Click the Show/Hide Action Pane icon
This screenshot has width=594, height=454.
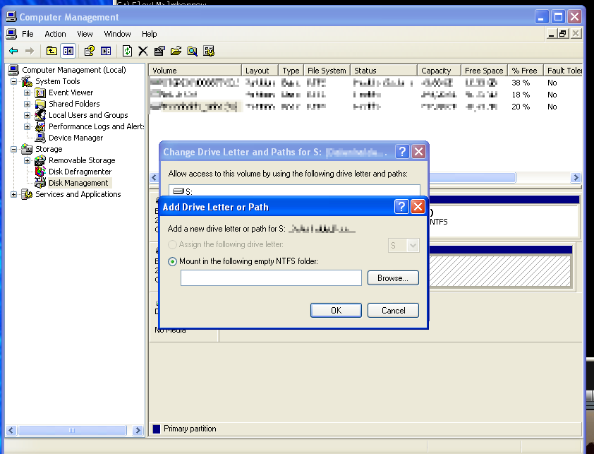[106, 51]
